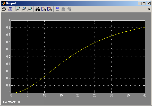Click toolbar dock arrow at right
152x106 pixels.
click(149, 9)
